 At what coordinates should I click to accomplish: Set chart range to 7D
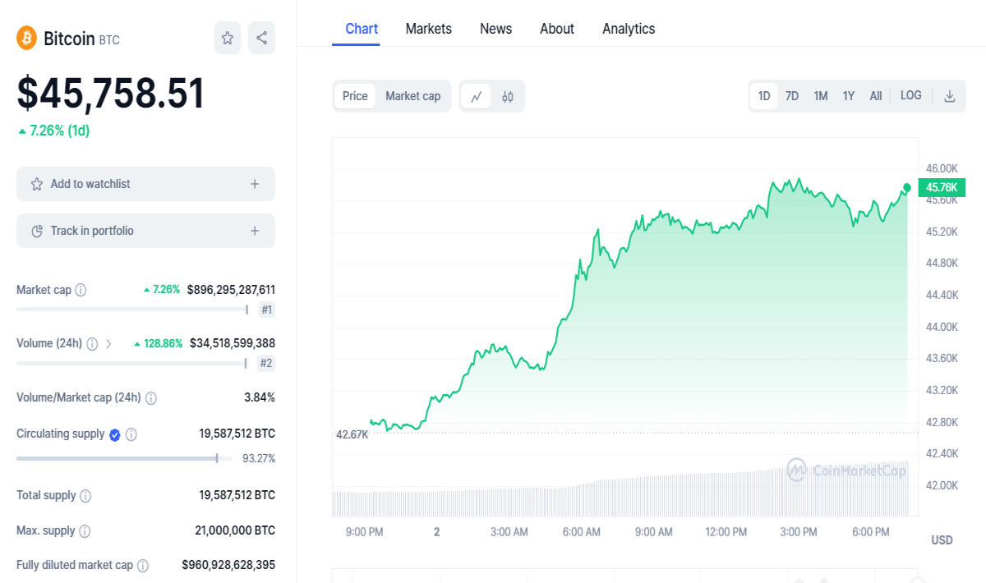click(792, 96)
